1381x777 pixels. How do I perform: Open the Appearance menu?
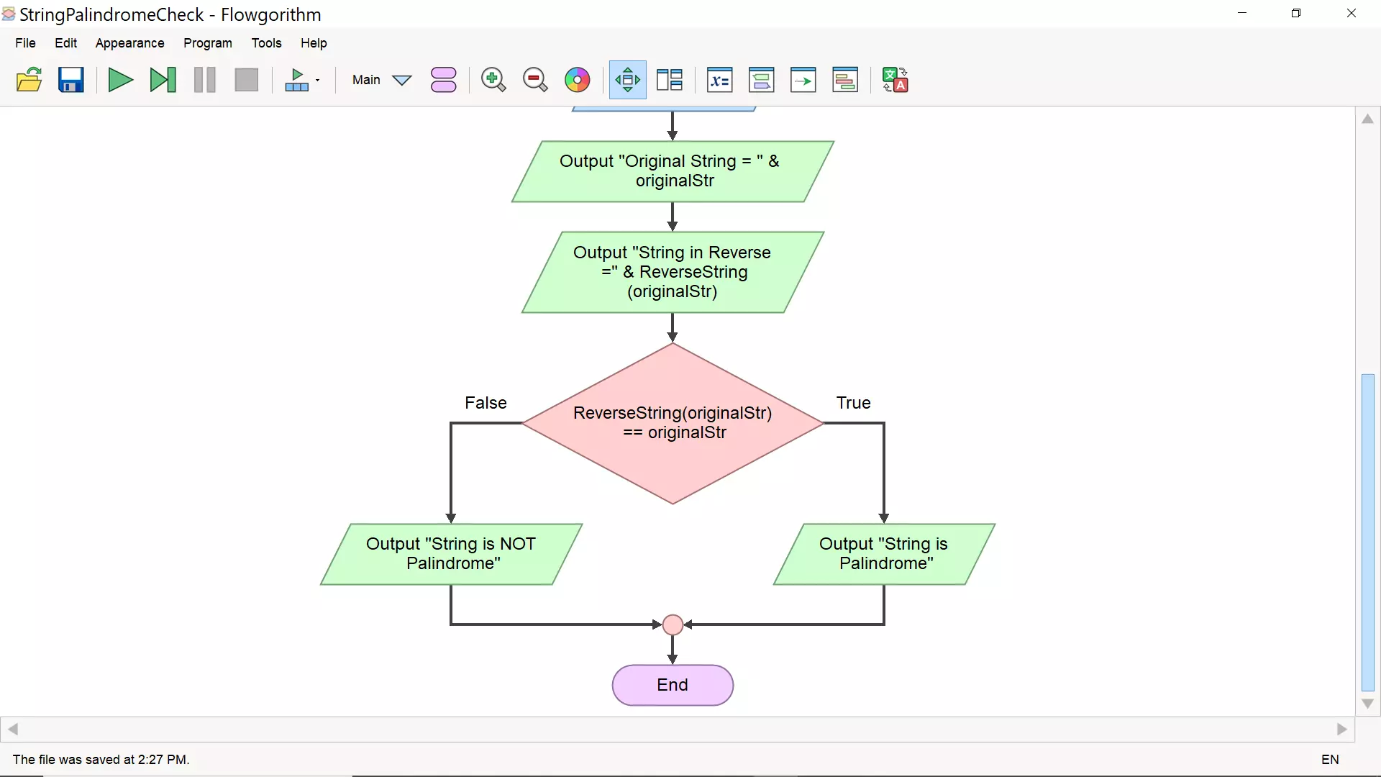pos(130,42)
